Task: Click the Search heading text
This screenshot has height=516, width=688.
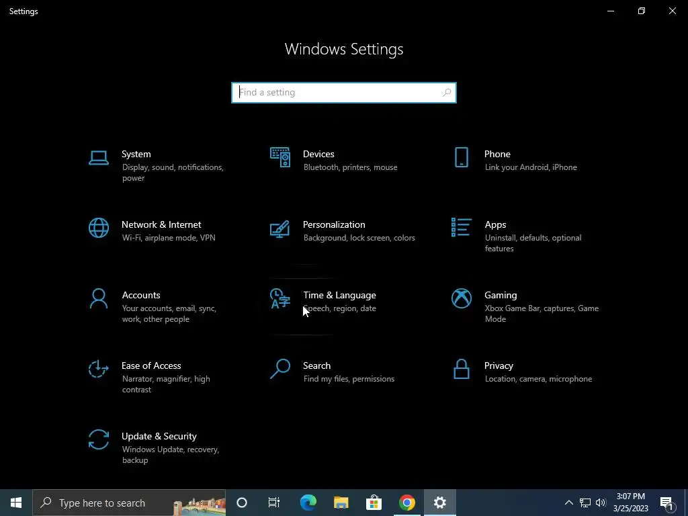Action: coord(317,365)
